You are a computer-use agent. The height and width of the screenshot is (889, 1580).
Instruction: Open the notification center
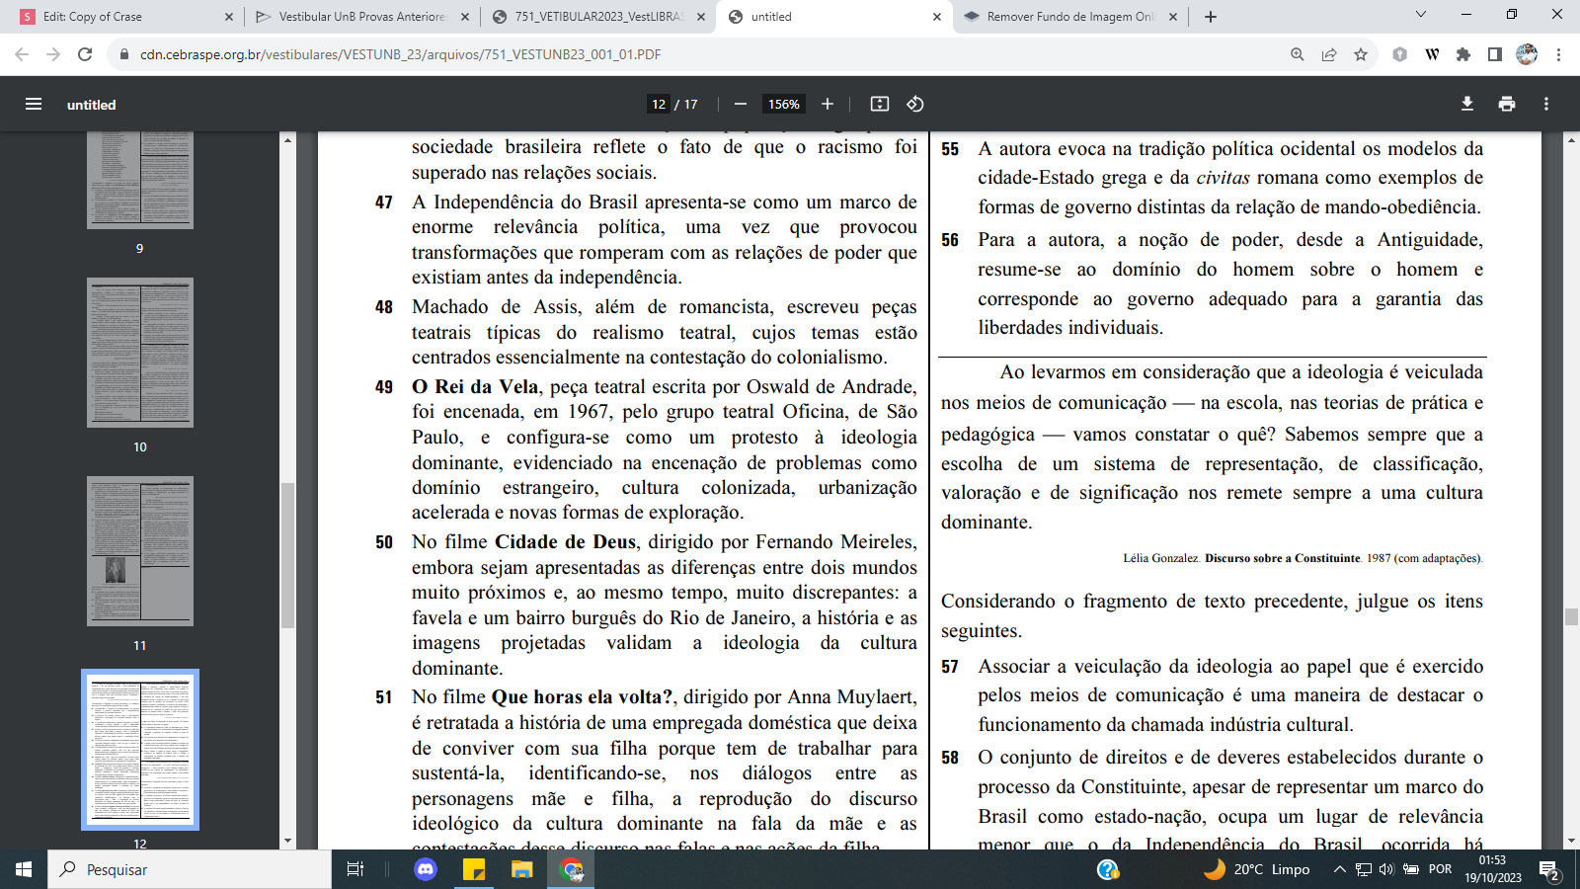pos(1549,870)
